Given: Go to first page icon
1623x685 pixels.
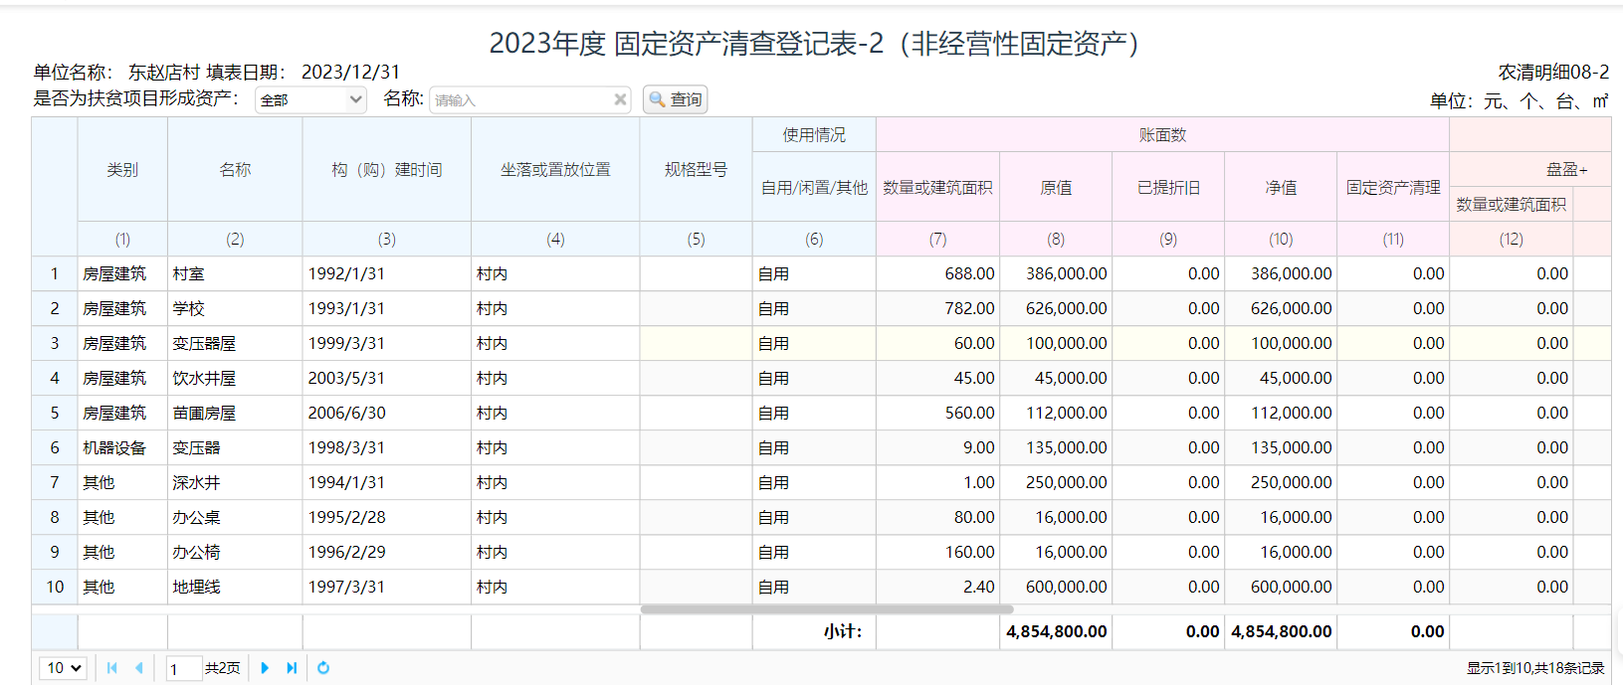Looking at the screenshot, I should coord(112,668).
